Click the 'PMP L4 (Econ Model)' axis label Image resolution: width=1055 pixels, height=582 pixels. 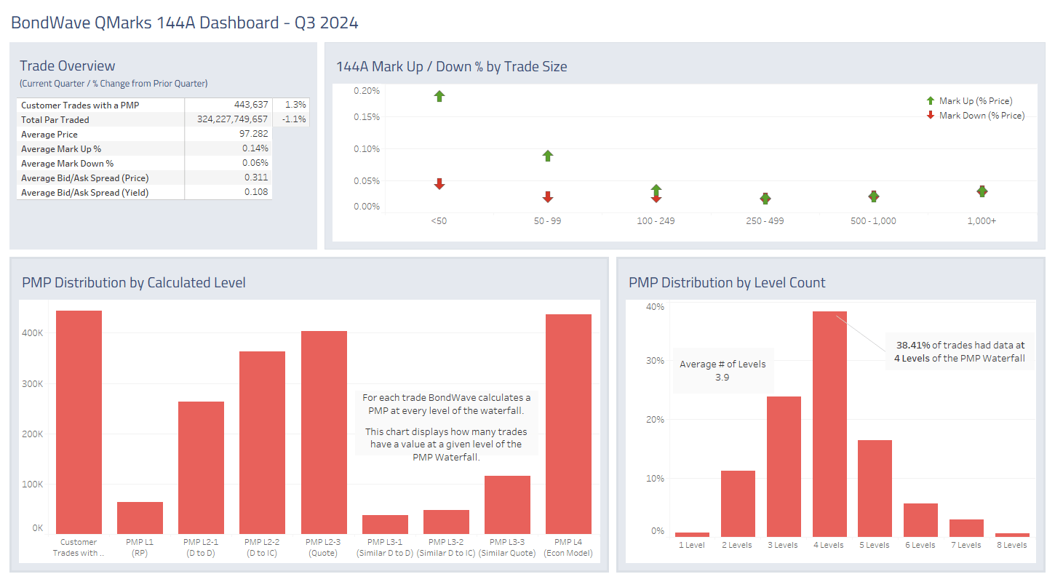coord(568,547)
